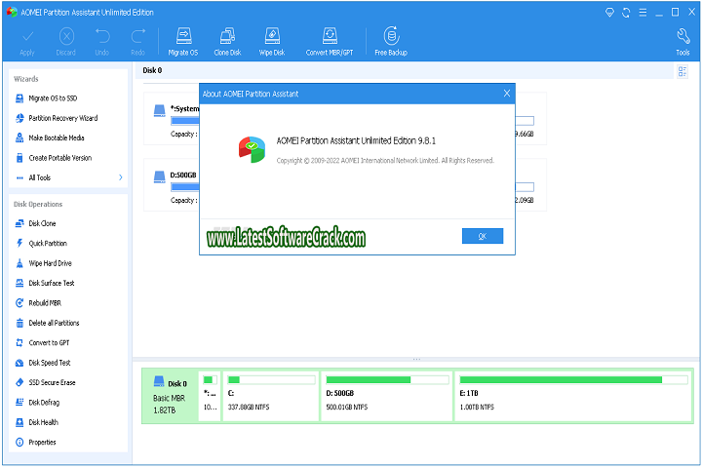Launch the Free Backup tool
The width and height of the screenshot is (702, 468).
(390, 41)
